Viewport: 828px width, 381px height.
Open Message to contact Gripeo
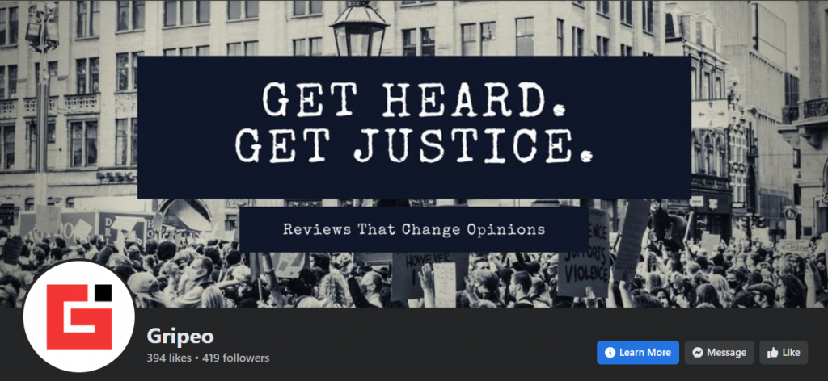[719, 353]
